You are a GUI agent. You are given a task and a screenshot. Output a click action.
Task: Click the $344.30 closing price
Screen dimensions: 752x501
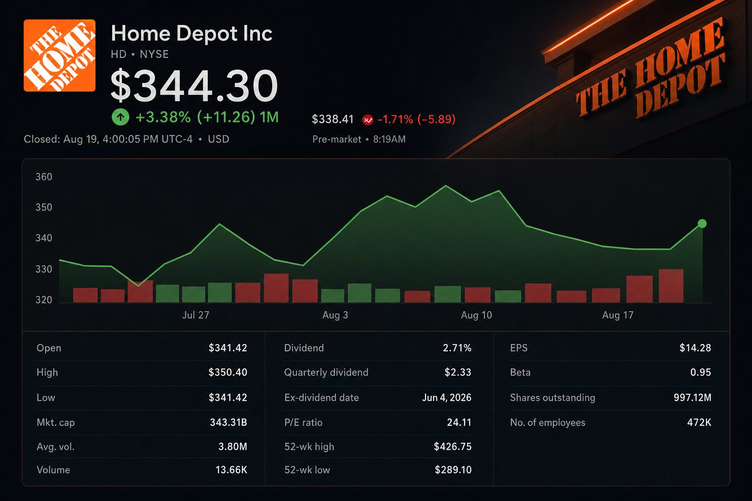194,86
